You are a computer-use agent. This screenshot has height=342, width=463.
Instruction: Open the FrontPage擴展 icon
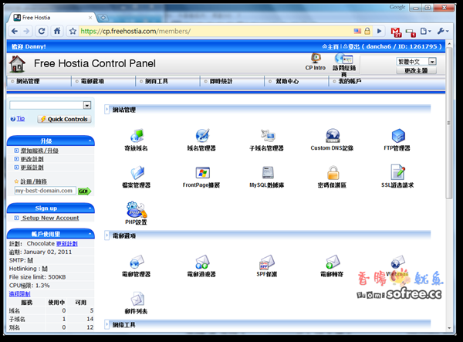(x=202, y=173)
